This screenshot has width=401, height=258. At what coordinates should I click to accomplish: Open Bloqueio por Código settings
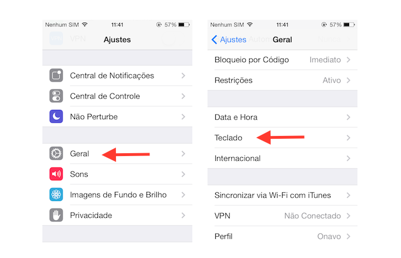pyautogui.click(x=282, y=60)
